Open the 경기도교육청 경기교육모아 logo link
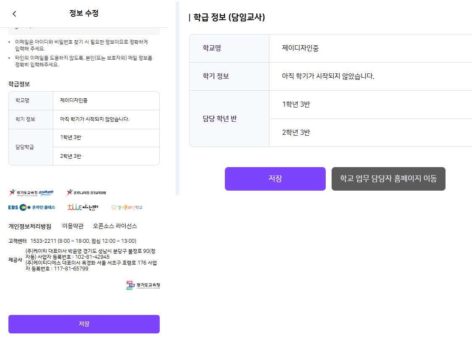Image resolution: width=472 pixels, height=346 pixels. point(86,193)
